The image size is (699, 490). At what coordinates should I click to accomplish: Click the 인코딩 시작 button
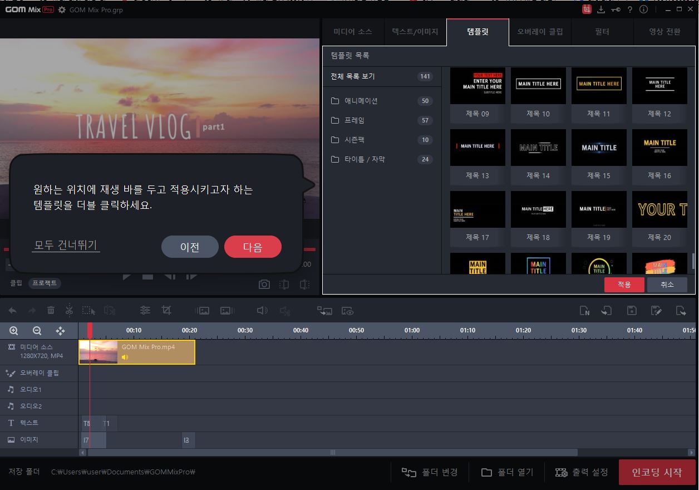pyautogui.click(x=657, y=472)
